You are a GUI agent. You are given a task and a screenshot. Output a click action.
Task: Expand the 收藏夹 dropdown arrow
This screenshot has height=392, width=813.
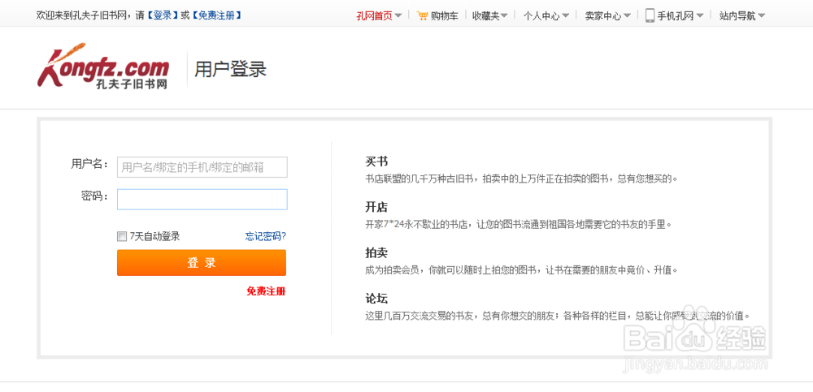[504, 15]
